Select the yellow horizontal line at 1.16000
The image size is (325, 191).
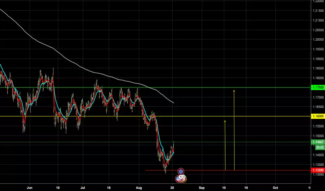[x=156, y=116]
